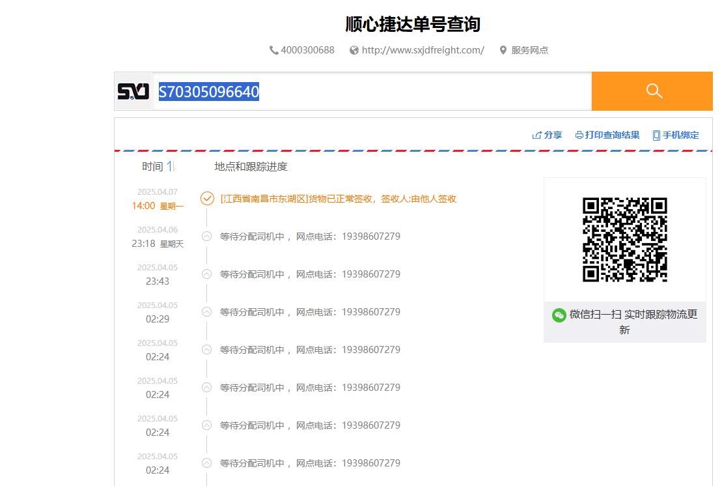Click the 等待分配司机中 text at 23:43
Viewport: 722px width, 486px height.
coord(252,274)
